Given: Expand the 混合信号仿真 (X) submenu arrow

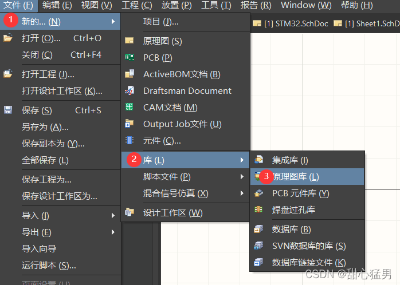Looking at the screenshot, I should coord(242,193).
